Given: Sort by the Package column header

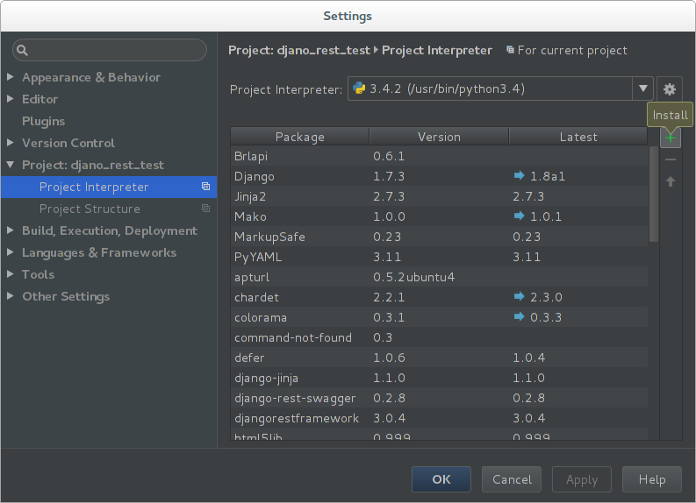Looking at the screenshot, I should [299, 137].
